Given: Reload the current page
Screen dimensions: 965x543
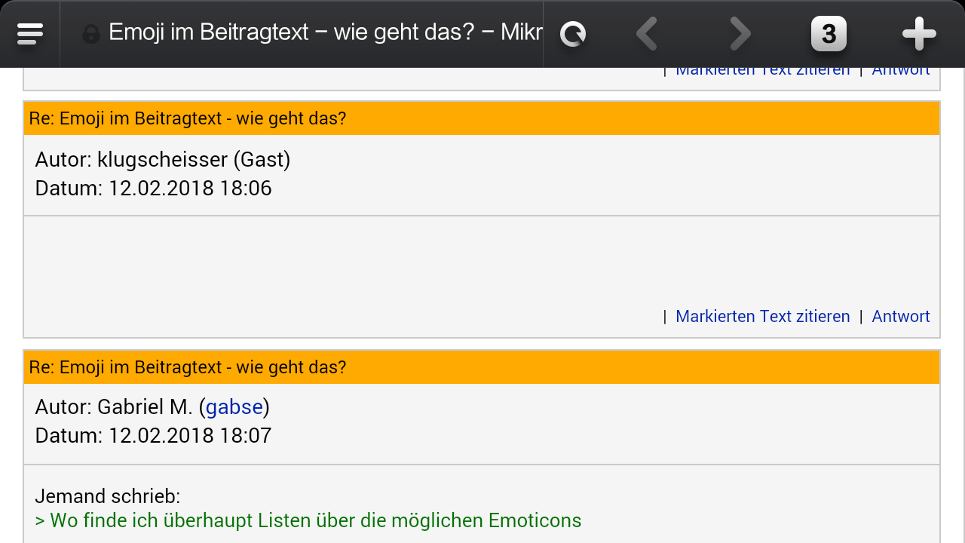Looking at the screenshot, I should pos(573,34).
